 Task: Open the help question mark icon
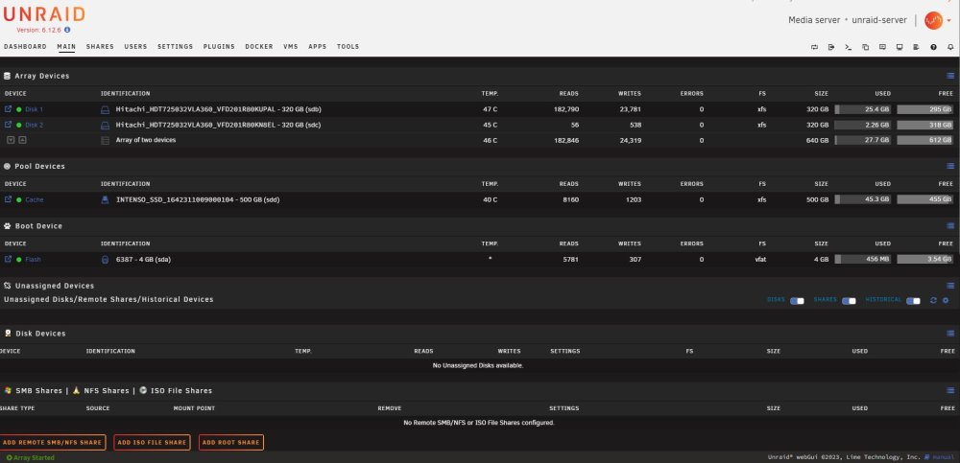(933, 47)
